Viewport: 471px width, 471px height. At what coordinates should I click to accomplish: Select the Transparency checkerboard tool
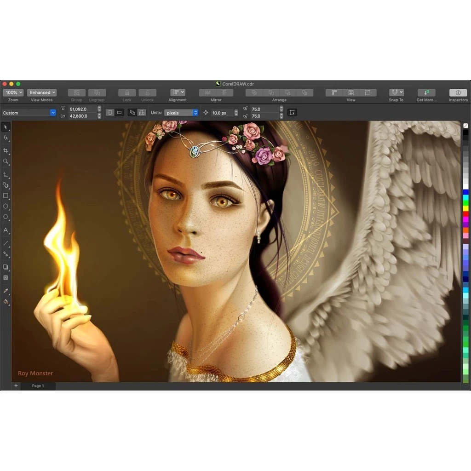pyautogui.click(x=6, y=277)
